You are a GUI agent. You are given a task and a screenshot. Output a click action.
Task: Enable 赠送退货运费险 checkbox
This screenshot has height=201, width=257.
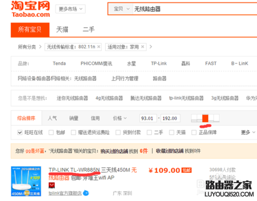click(74, 132)
